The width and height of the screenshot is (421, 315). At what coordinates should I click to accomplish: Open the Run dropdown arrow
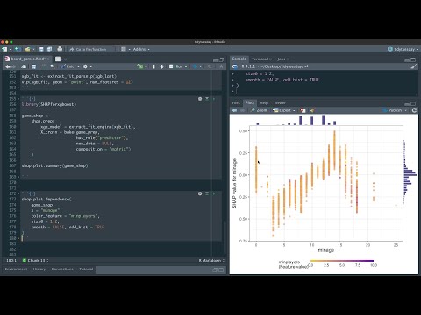point(186,66)
